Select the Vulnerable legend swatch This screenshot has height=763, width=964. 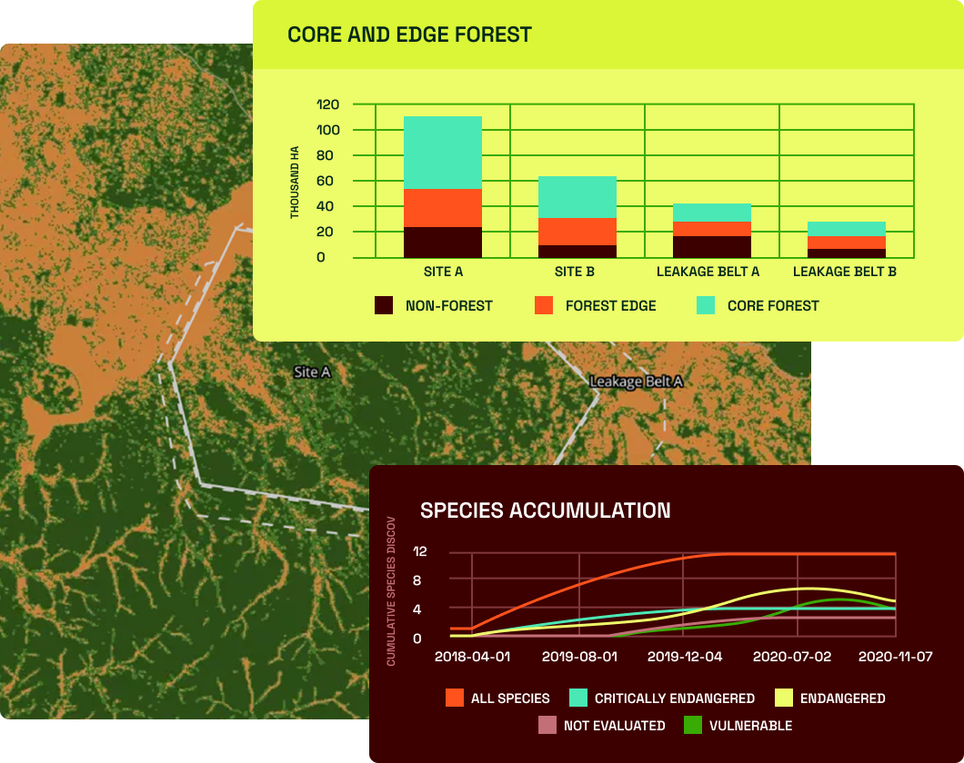(x=693, y=725)
